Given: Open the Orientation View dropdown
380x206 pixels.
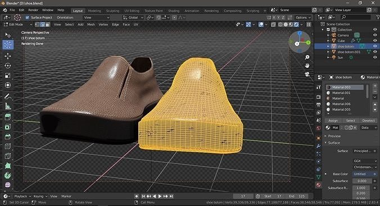Looking at the screenshot, I should (x=96, y=17).
